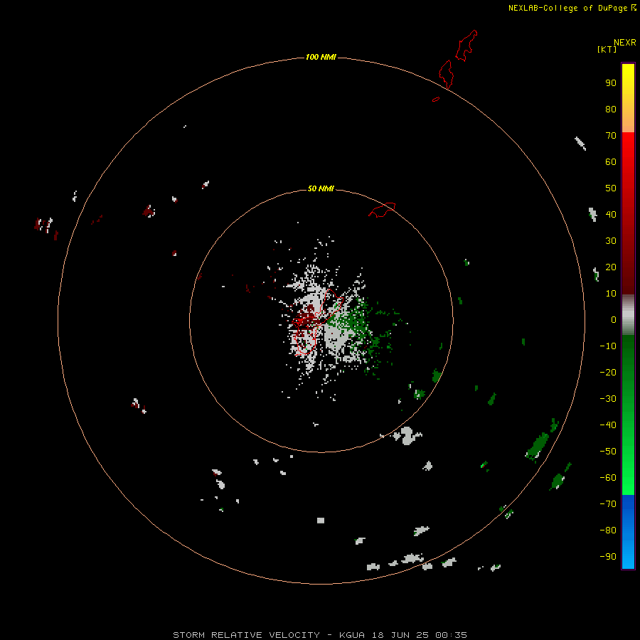The height and width of the screenshot is (640, 640).
Task: Select the positive 30 scale value
Action: (611, 241)
